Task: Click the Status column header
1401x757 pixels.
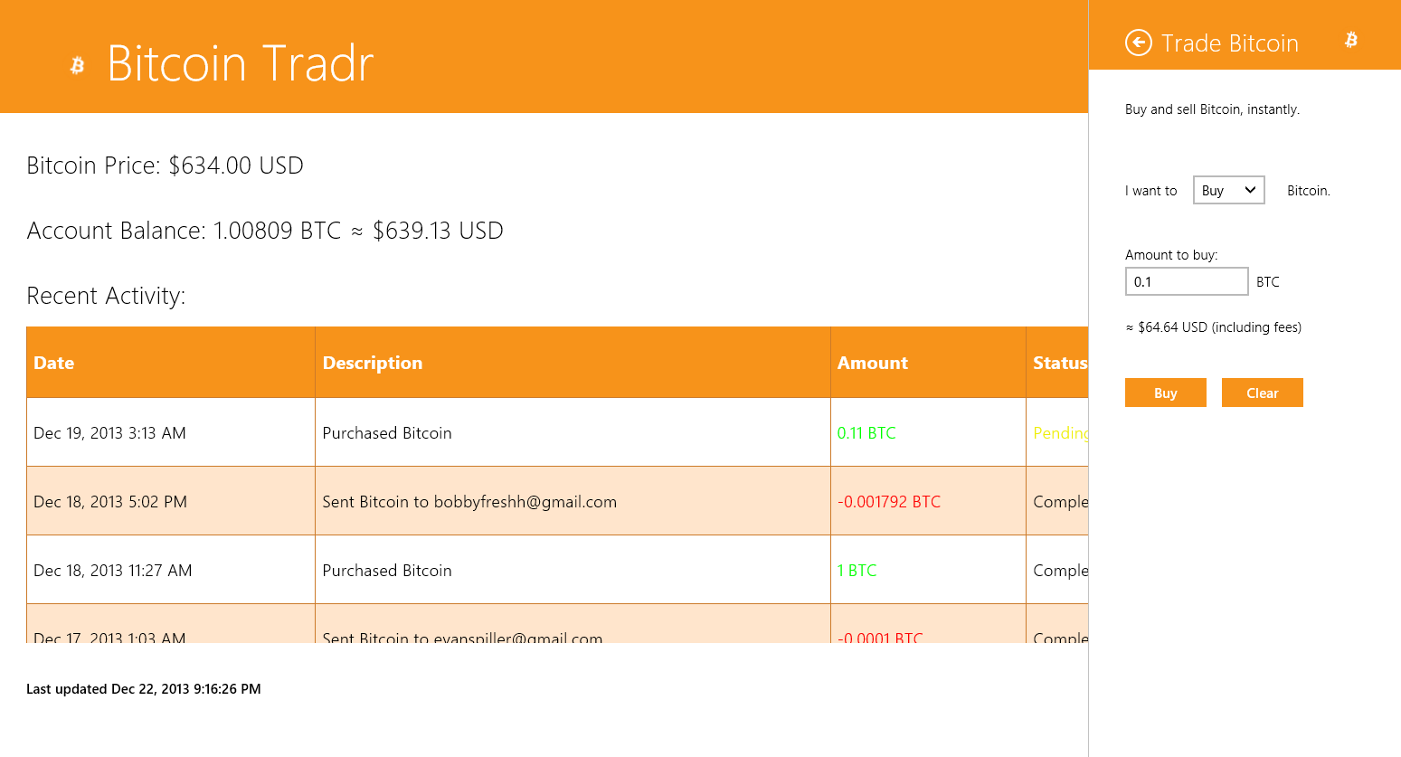Action: (1059, 363)
